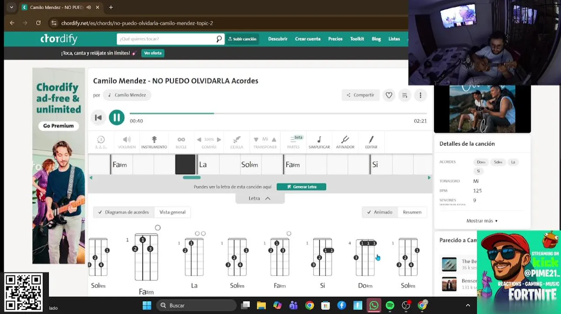Click the Dom chord tag in details
Screen dimensions: 561x314
coord(481,162)
